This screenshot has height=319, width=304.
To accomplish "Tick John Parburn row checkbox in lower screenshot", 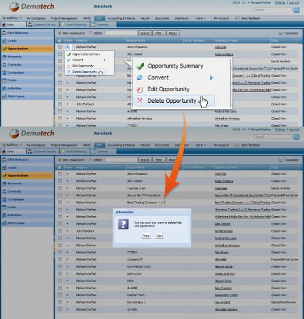I will (60, 231).
